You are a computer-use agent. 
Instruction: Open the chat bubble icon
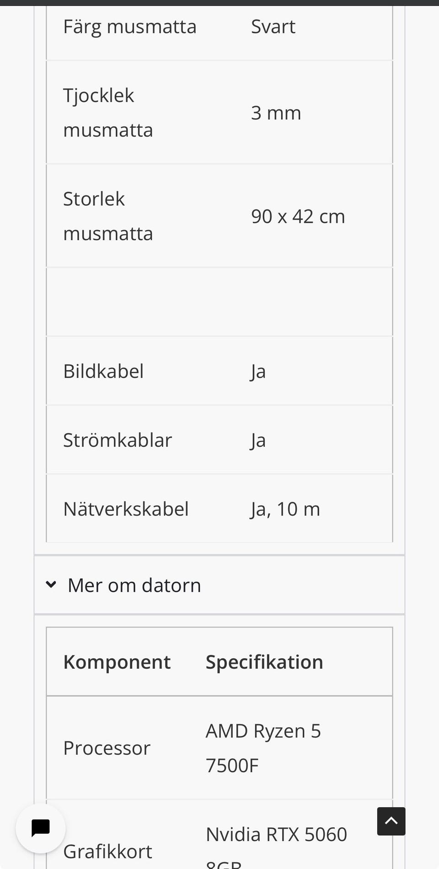(x=40, y=828)
